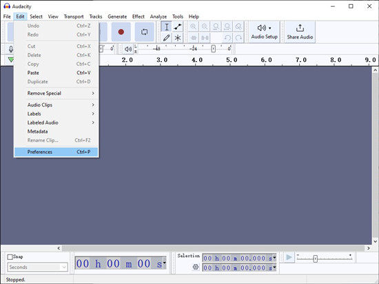This screenshot has height=284, width=379.
Task: Click horizontal scrollbar left arrow
Action: tap(59, 248)
